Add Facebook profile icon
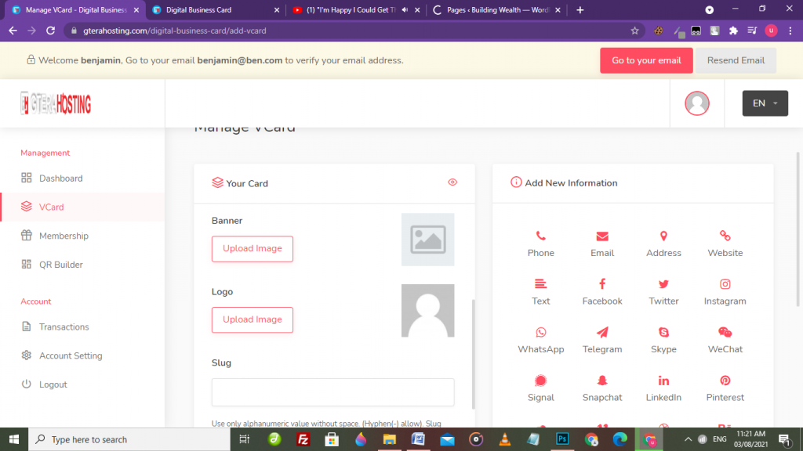Screen dimensions: 803x451 602,283
